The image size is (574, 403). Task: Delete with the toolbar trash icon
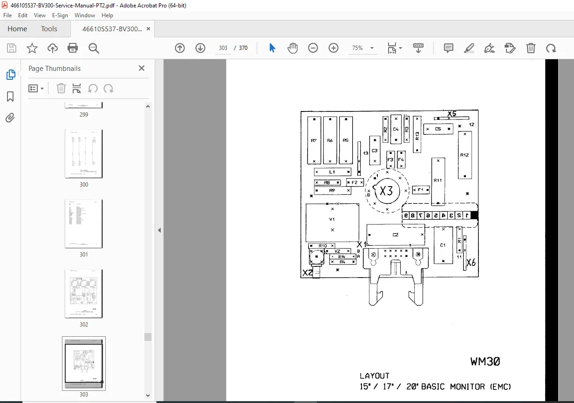(531, 48)
